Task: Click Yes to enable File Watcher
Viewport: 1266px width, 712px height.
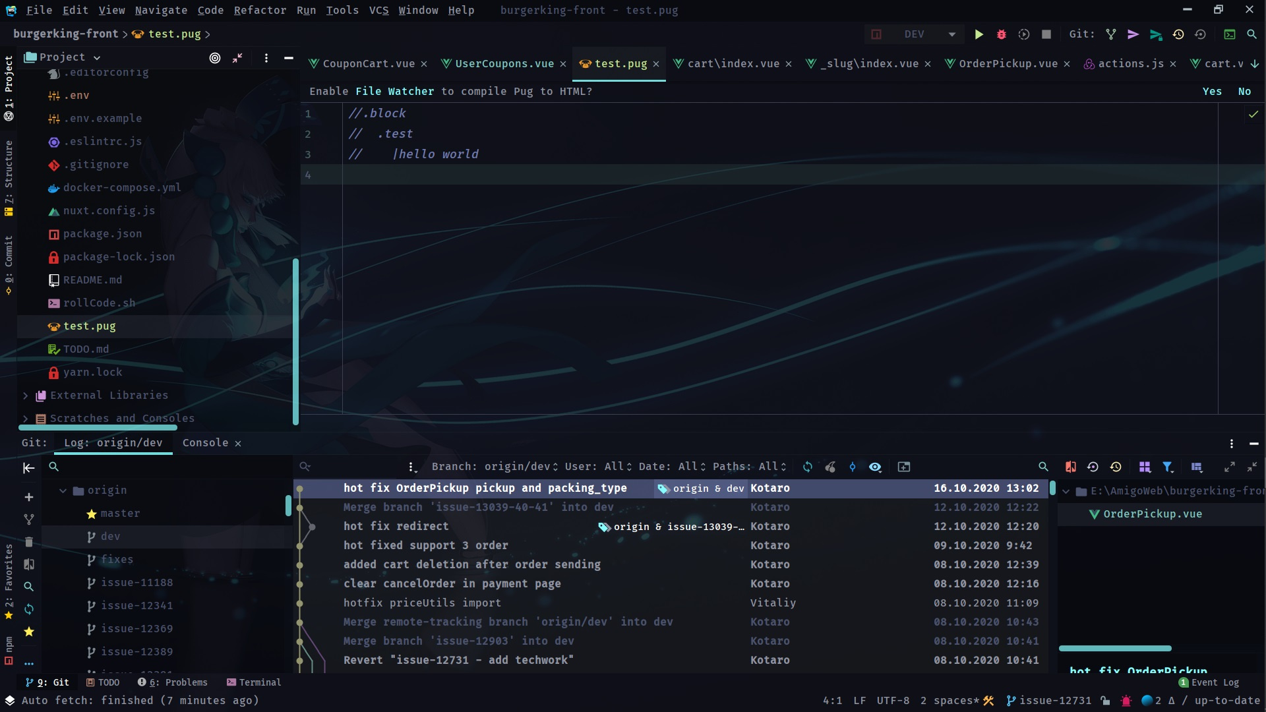Action: [1212, 92]
